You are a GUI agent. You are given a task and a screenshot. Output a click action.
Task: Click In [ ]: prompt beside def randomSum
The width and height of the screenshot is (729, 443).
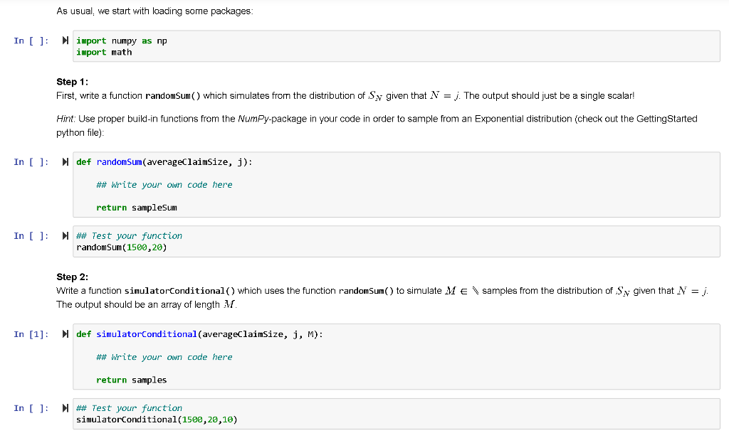tap(31, 162)
